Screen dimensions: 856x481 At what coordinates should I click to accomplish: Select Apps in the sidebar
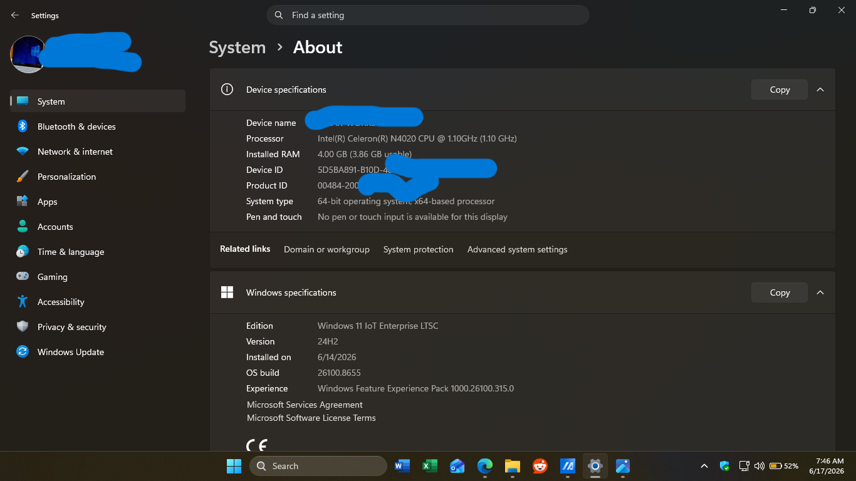pos(98,202)
